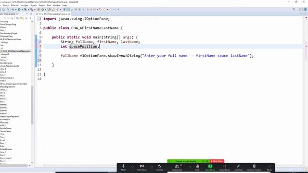Open Polls in Zoom toolbar

(197, 167)
